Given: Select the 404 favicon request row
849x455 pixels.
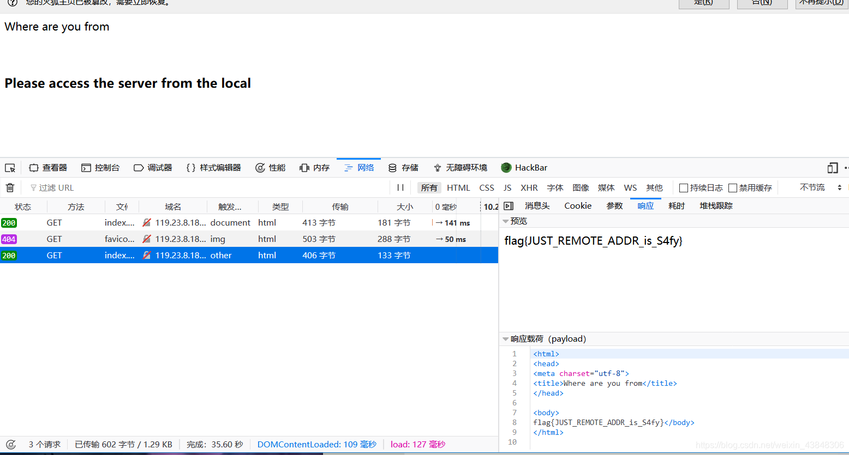Looking at the screenshot, I should coord(249,239).
